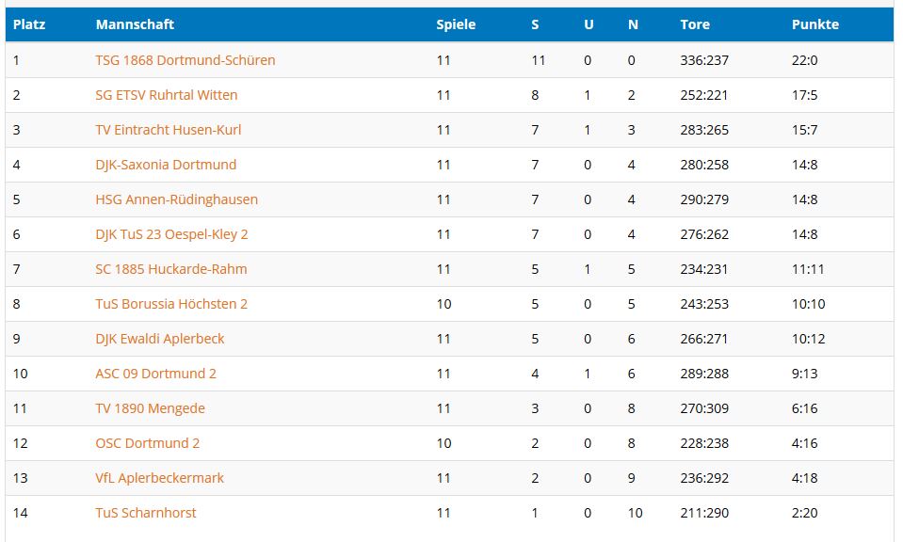The height and width of the screenshot is (542, 903).
Task: Open SG ETSV Ruhrtal Witten team page
Action: (166, 95)
